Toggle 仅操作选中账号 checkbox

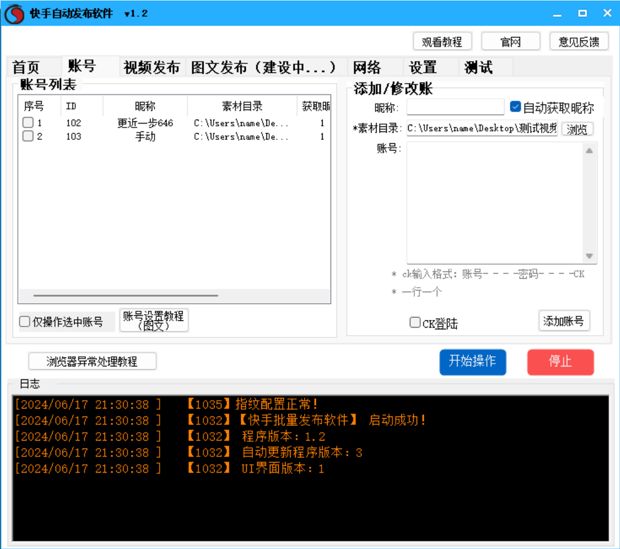click(25, 322)
